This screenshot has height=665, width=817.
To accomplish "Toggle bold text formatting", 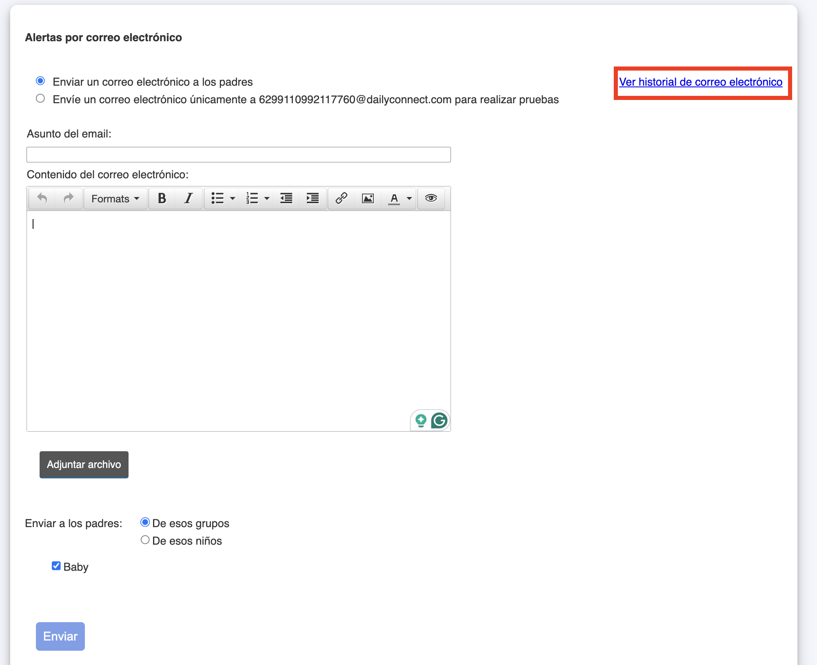I will pyautogui.click(x=162, y=198).
